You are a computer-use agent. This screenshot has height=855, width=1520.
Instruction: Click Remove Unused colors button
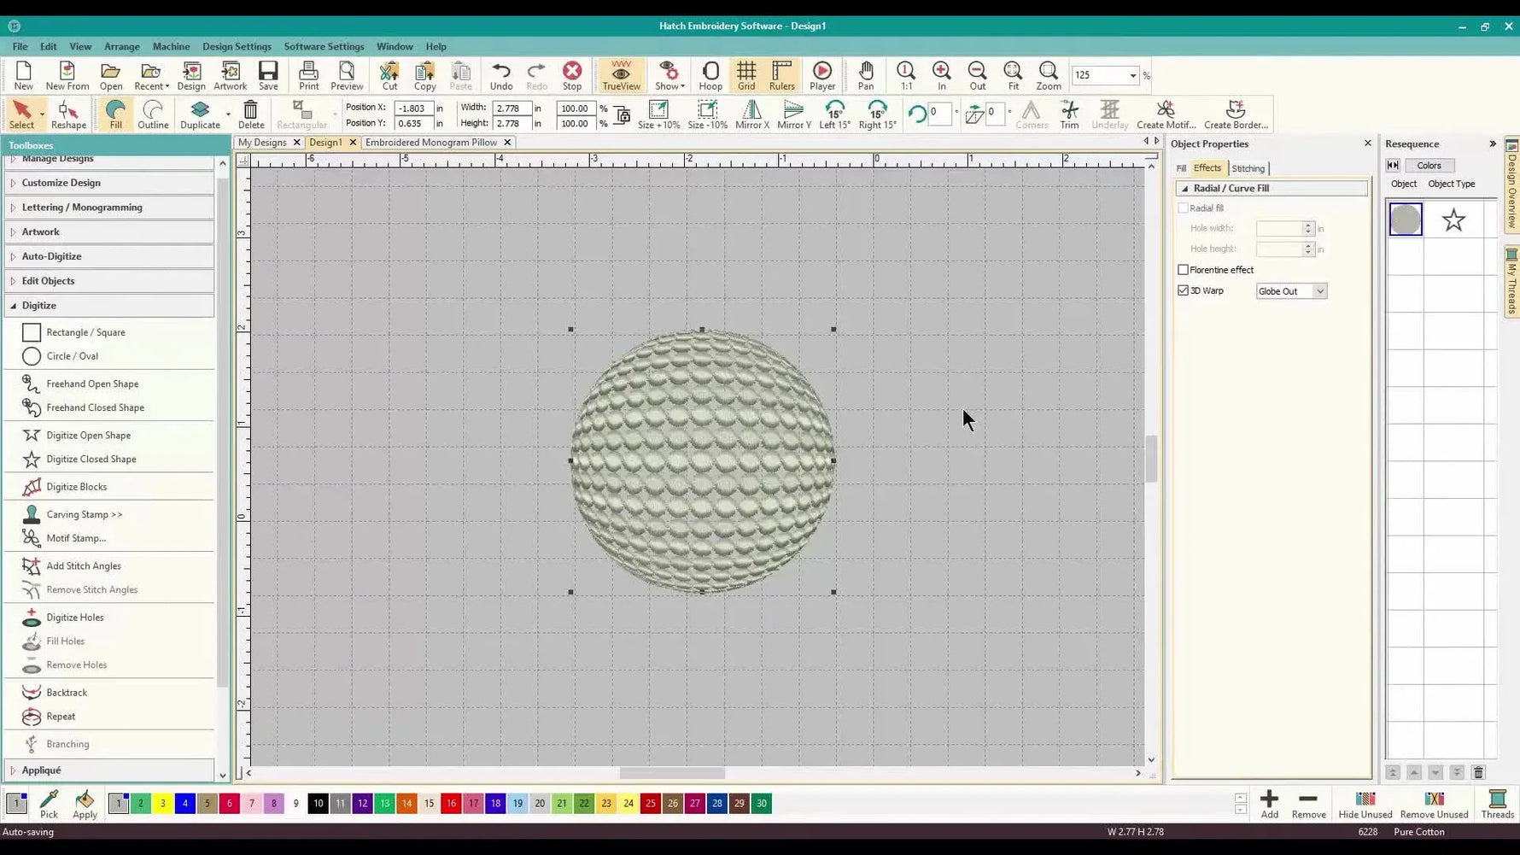pos(1434,805)
